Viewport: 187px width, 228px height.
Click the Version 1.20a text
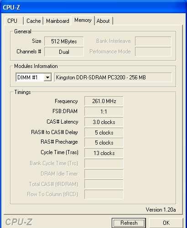coord(161,210)
